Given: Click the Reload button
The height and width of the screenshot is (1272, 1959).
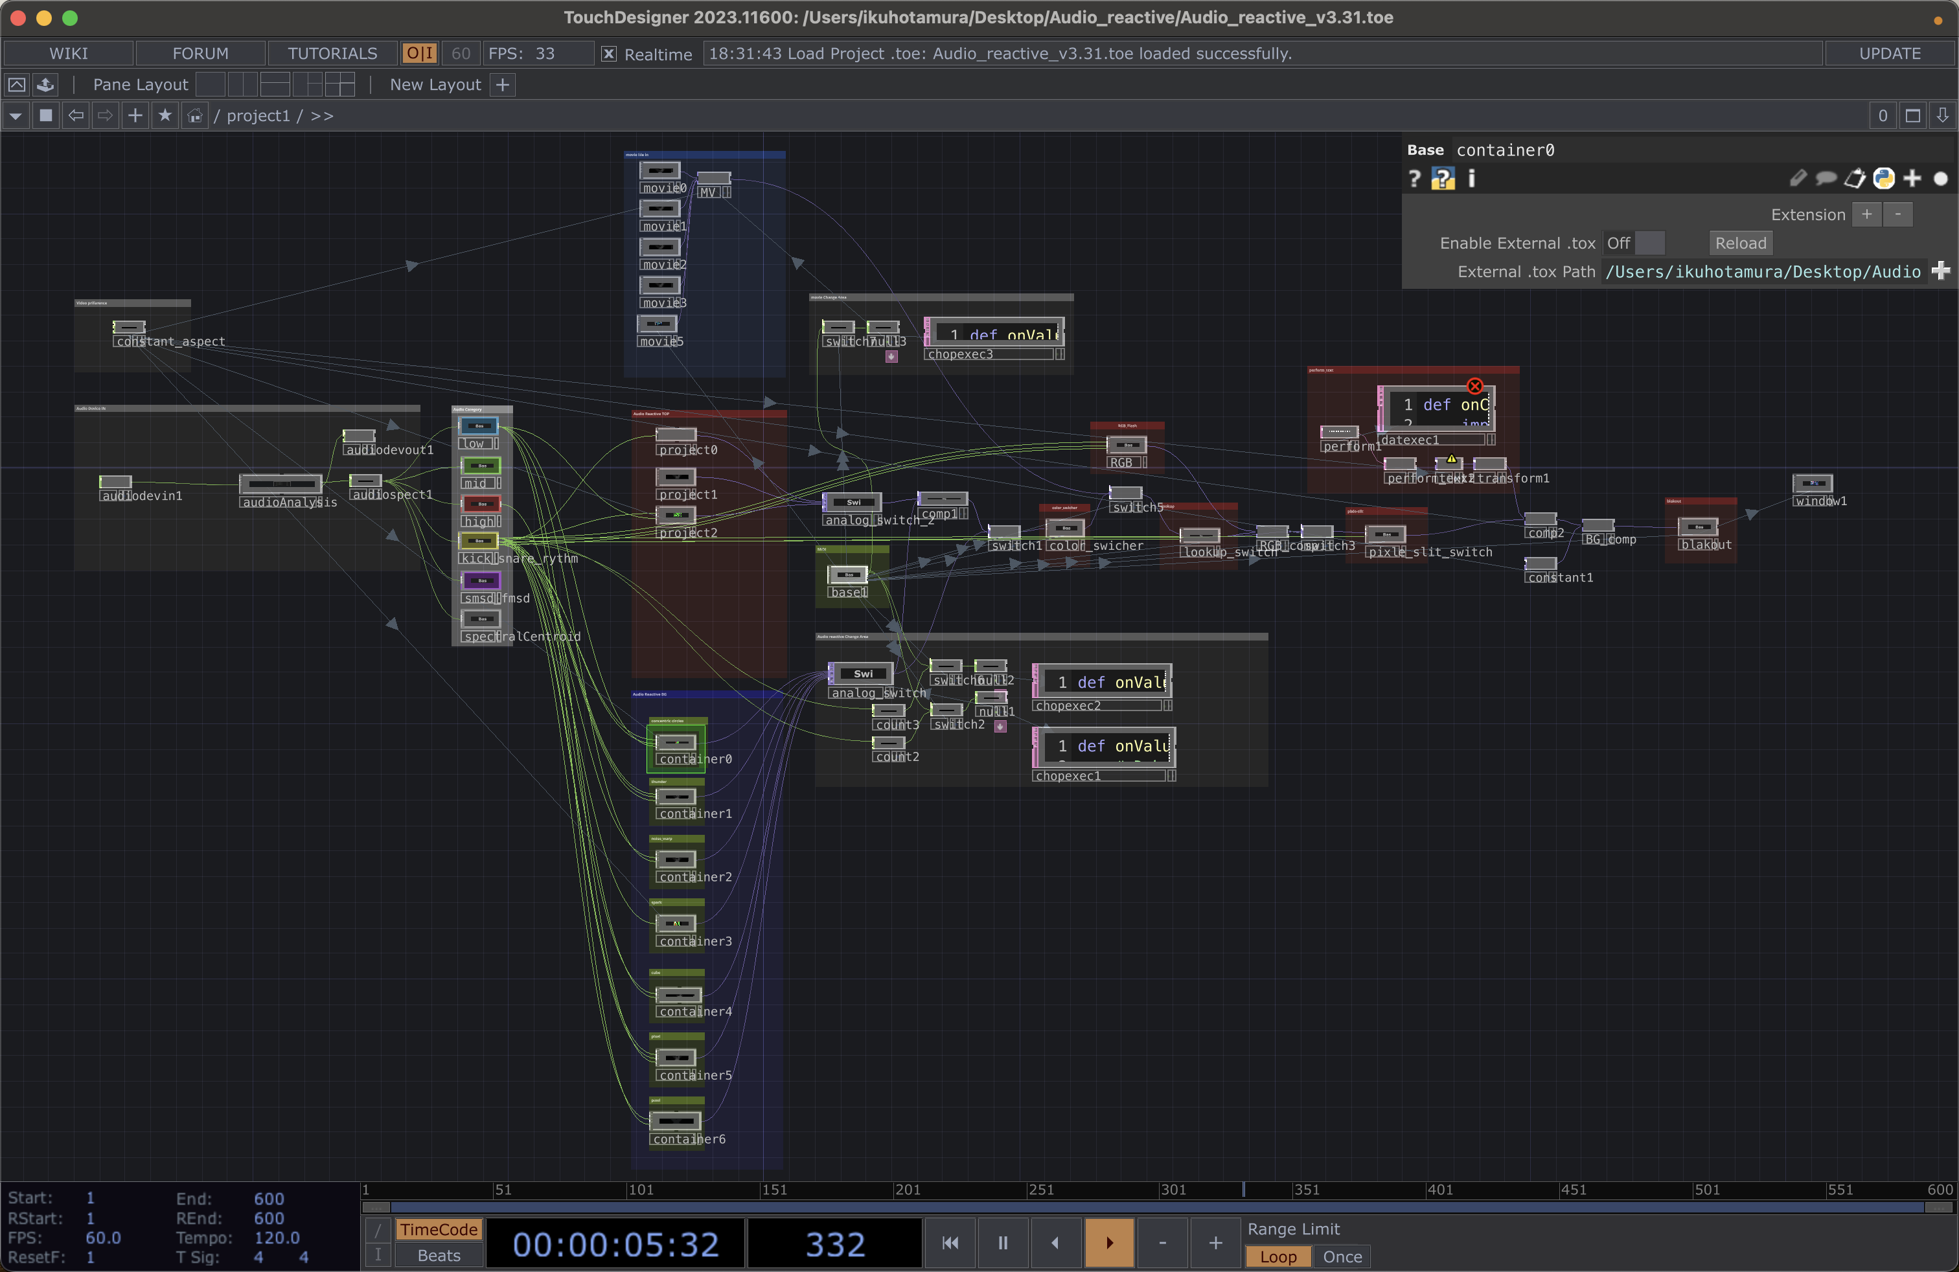Looking at the screenshot, I should pos(1740,243).
